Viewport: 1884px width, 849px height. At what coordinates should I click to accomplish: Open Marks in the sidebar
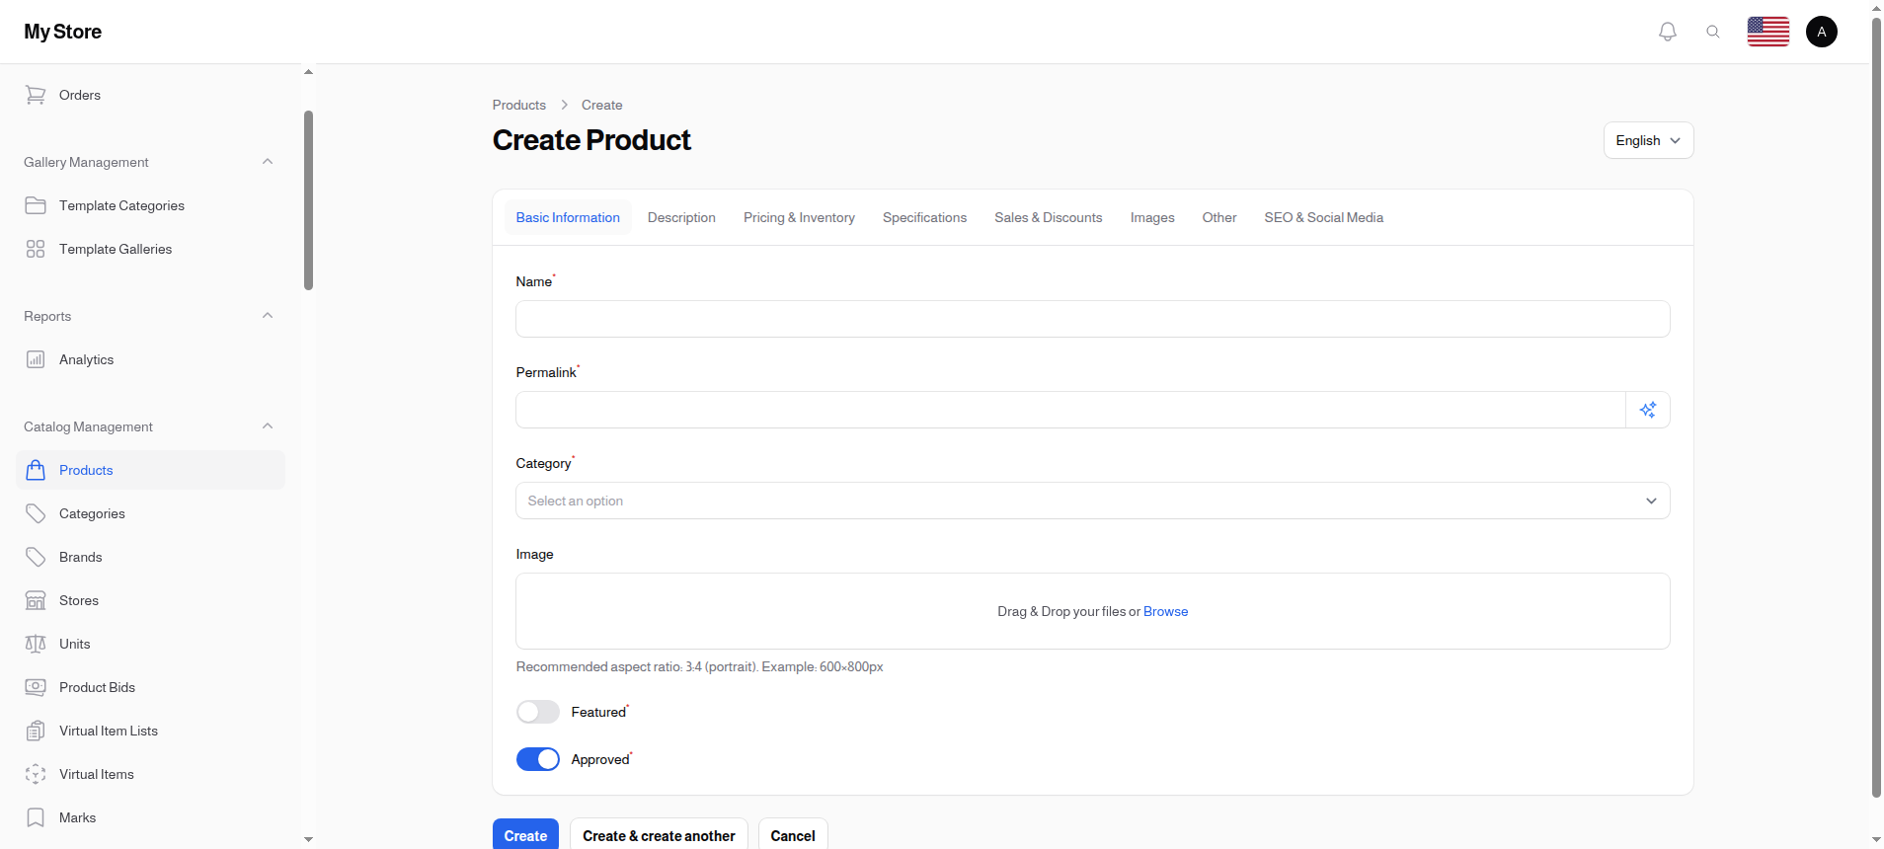[150, 817]
